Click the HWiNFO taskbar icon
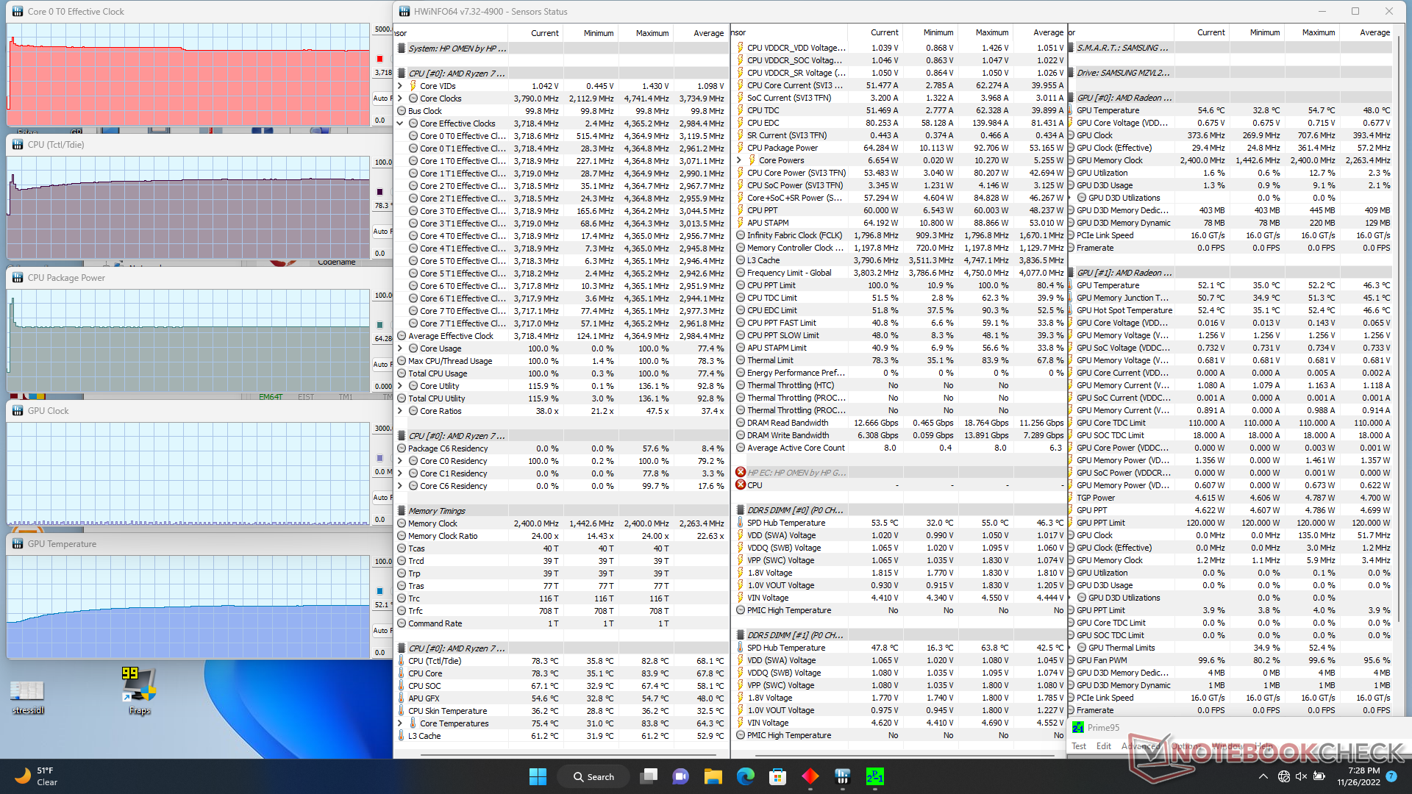 pos(842,776)
